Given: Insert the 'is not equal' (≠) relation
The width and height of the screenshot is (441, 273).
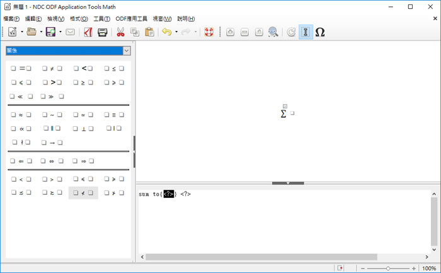Looking at the screenshot, I should coord(52,68).
